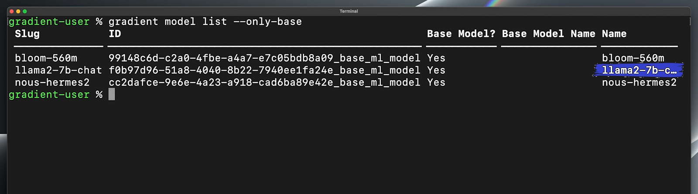Image resolution: width=698 pixels, height=194 pixels.
Task: Click the bloom-560m slug entry
Action: coord(46,58)
